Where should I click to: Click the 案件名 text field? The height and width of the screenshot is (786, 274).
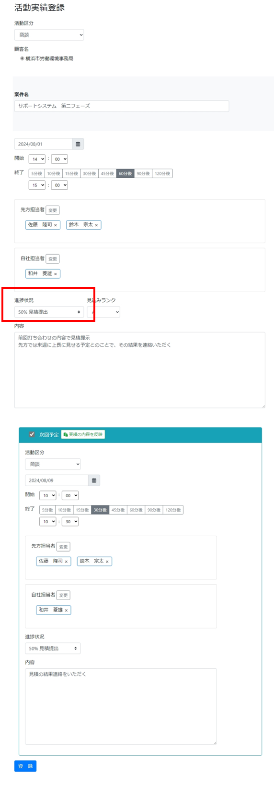click(122, 106)
